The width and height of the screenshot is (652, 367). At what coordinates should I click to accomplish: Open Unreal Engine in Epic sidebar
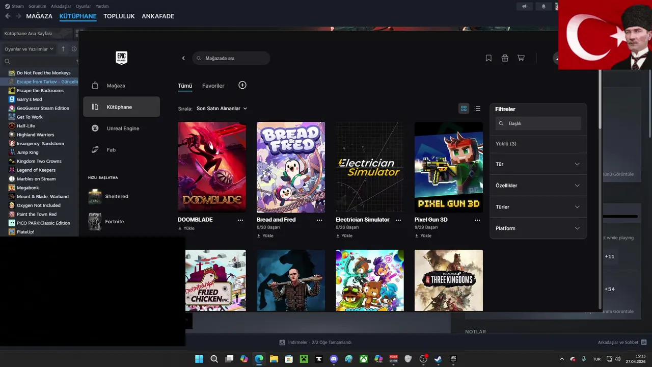click(x=122, y=128)
